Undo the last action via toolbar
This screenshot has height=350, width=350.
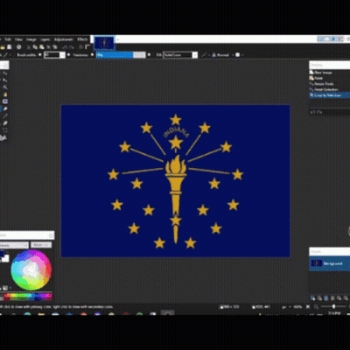[x=65, y=47]
